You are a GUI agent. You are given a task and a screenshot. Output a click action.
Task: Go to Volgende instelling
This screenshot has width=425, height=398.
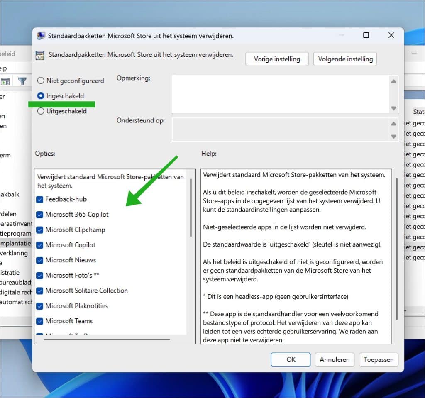pyautogui.click(x=345, y=59)
